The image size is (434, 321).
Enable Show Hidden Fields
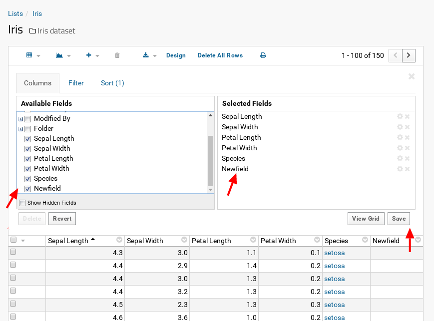tap(22, 203)
